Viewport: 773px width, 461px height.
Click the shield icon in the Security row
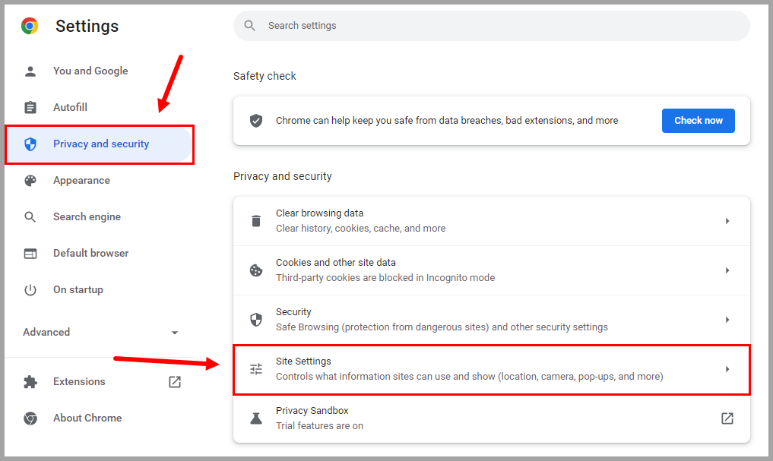click(256, 320)
